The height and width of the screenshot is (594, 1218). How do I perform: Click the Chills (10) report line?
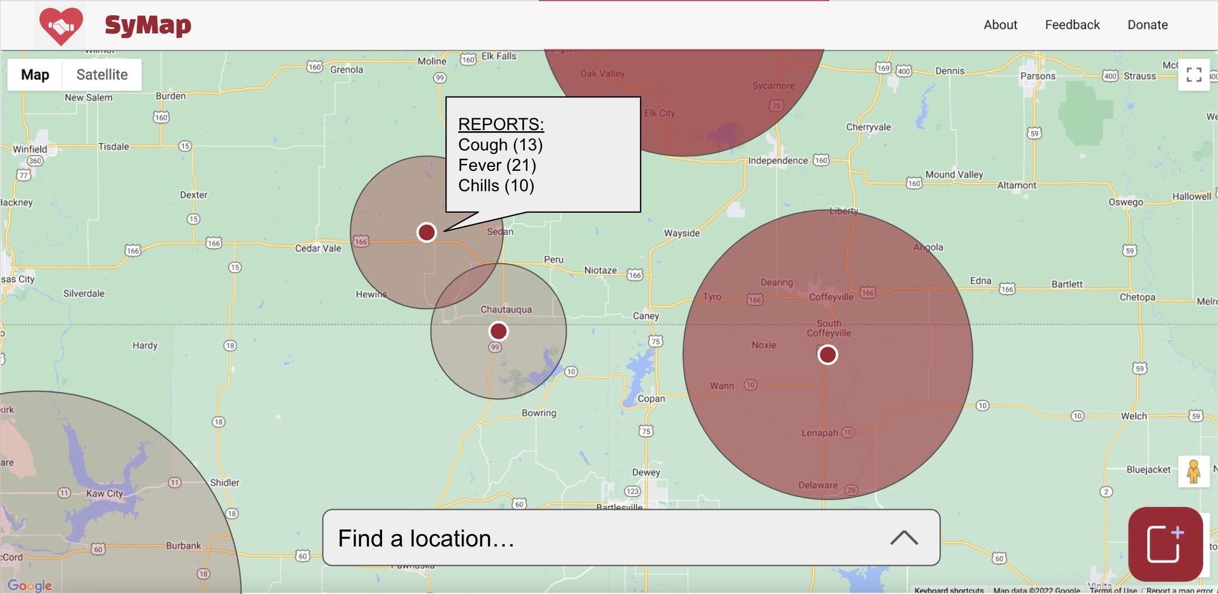pos(496,186)
